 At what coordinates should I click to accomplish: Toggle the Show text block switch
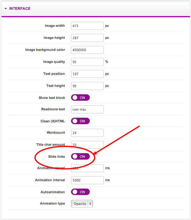tap(80, 98)
